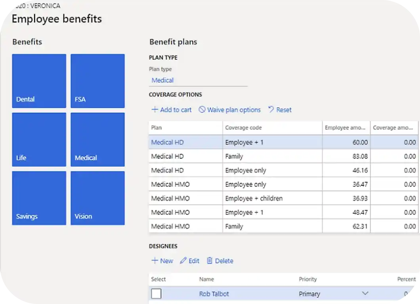Screen dimensions: 420x304
Task: Open the Life benefits tile
Action: 39,139
